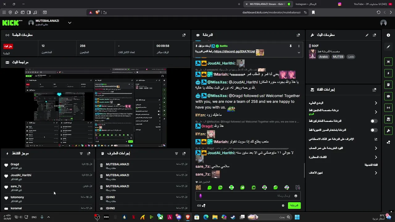Pop out the channel actions panel (إجراءات القناة)
The image size is (395, 222).
coord(374,90)
